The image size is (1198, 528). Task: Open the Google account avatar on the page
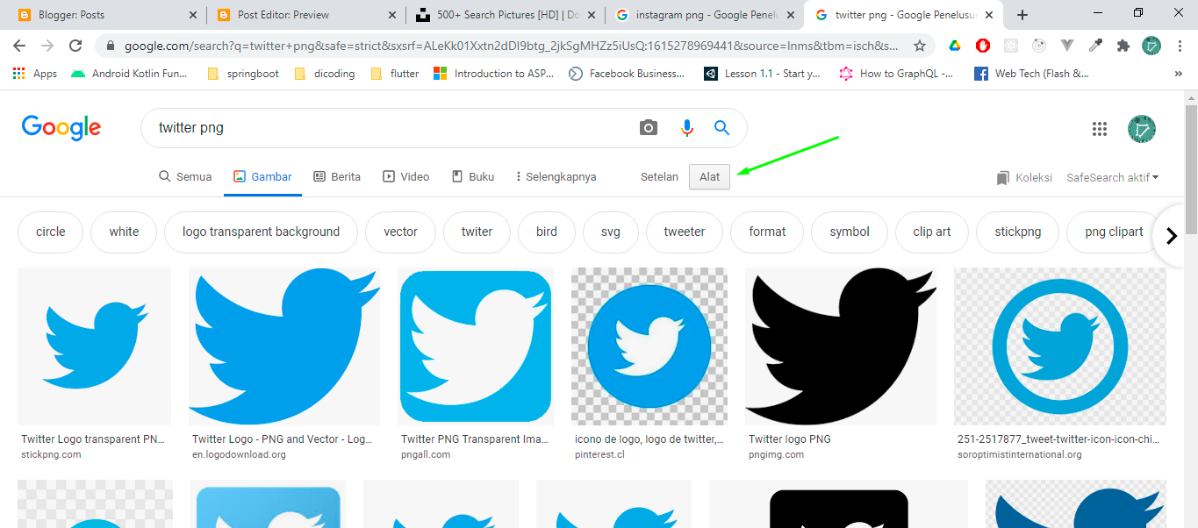pos(1142,129)
